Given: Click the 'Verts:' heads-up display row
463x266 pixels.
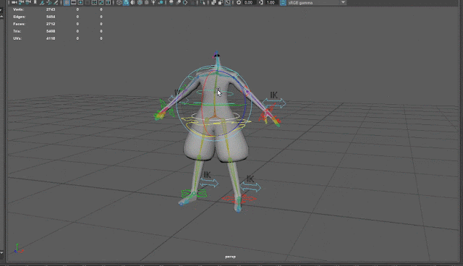Looking at the screenshot, I should [58, 9].
